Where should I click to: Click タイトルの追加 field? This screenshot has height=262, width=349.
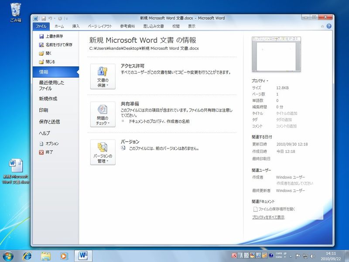tap(287, 114)
